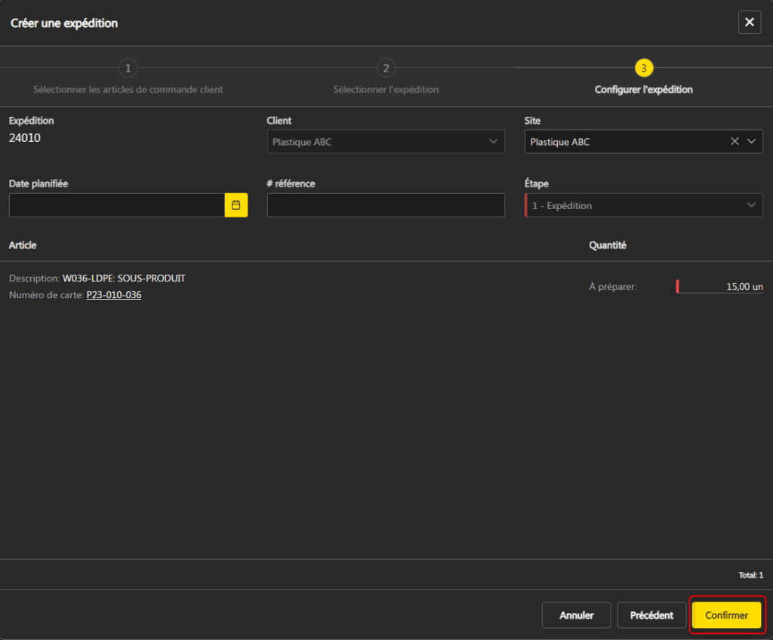This screenshot has height=640, width=773.
Task: Open the calendar date picker icon
Action: click(x=236, y=205)
